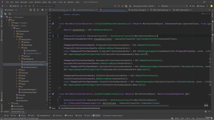The image size is (214, 120).
Task: Click the Search everywhere field
Action: click(45, 6)
